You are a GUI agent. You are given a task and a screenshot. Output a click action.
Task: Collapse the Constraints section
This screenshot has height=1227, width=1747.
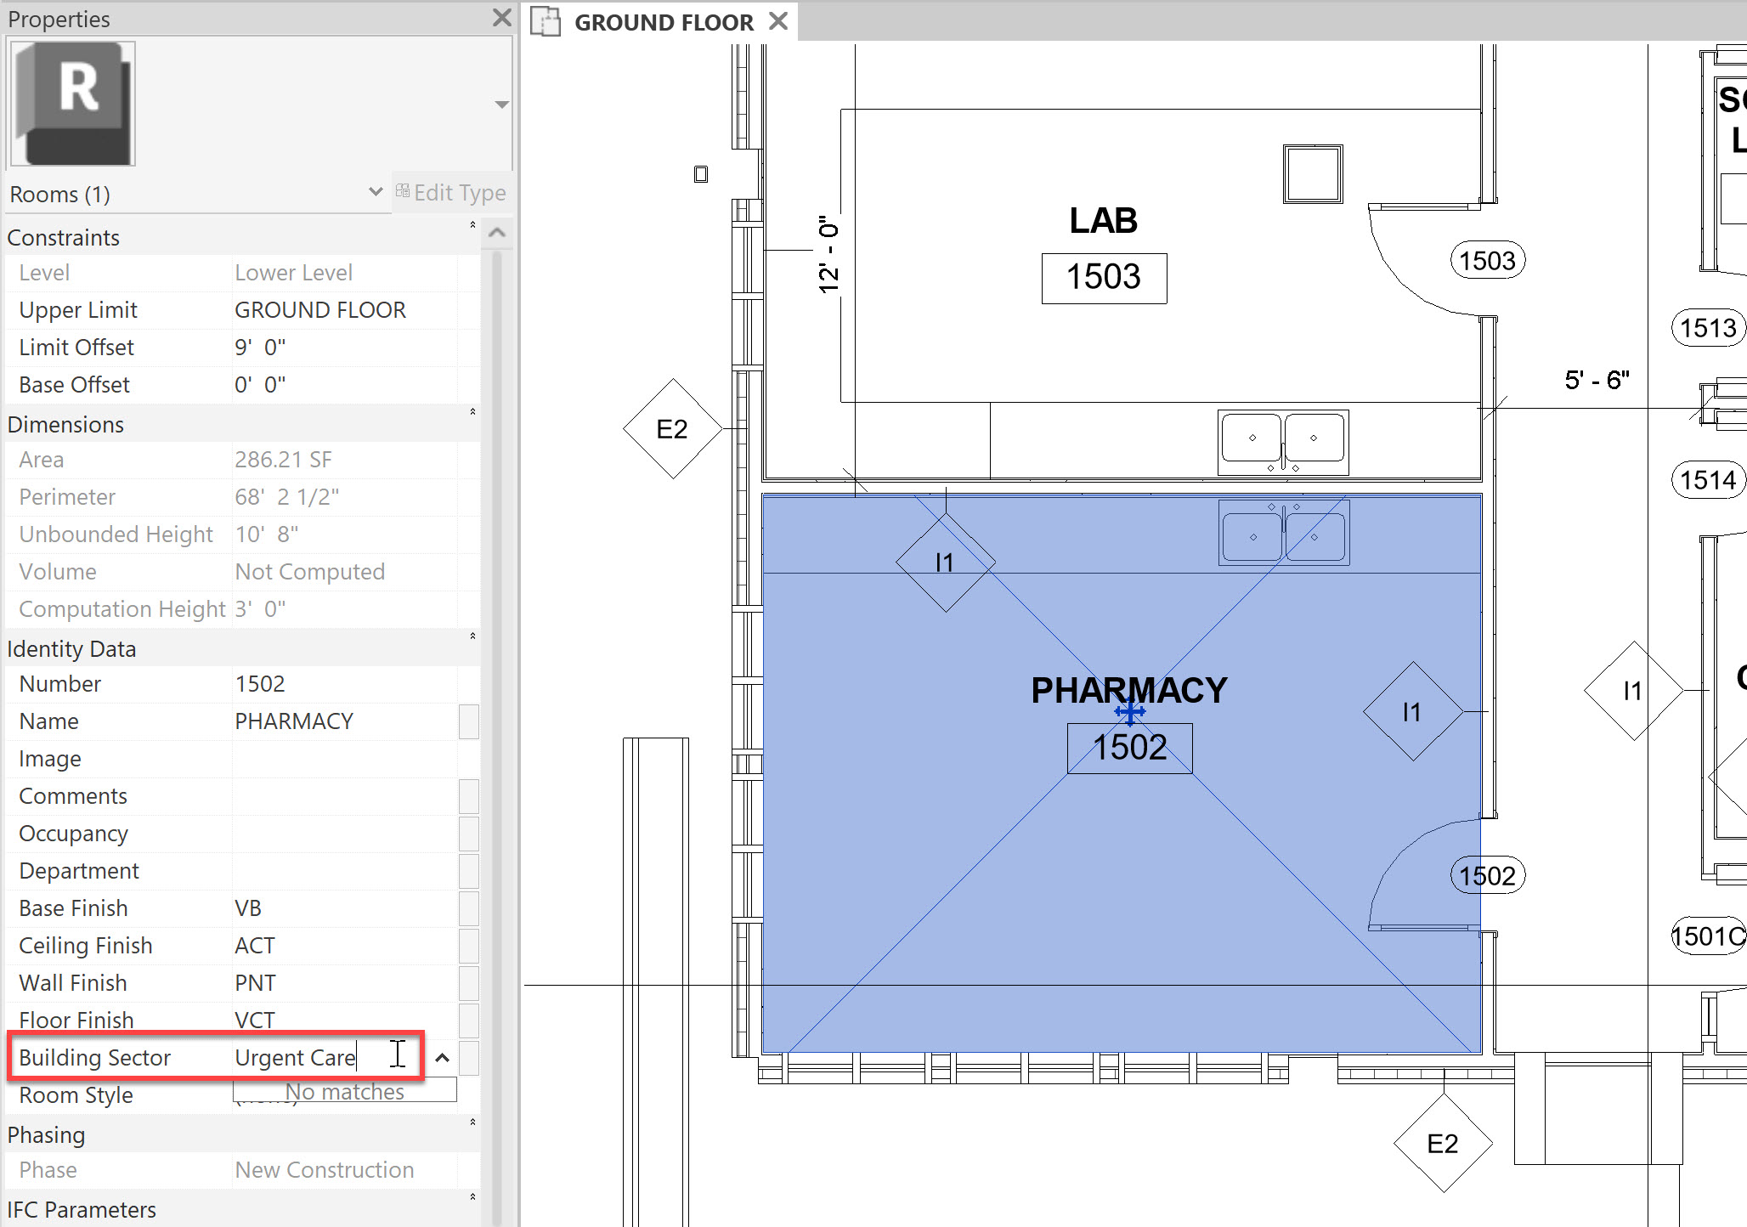[472, 225]
